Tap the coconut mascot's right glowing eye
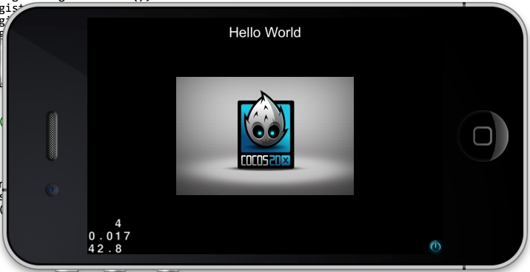The width and height of the screenshot is (530, 272). pos(272,134)
